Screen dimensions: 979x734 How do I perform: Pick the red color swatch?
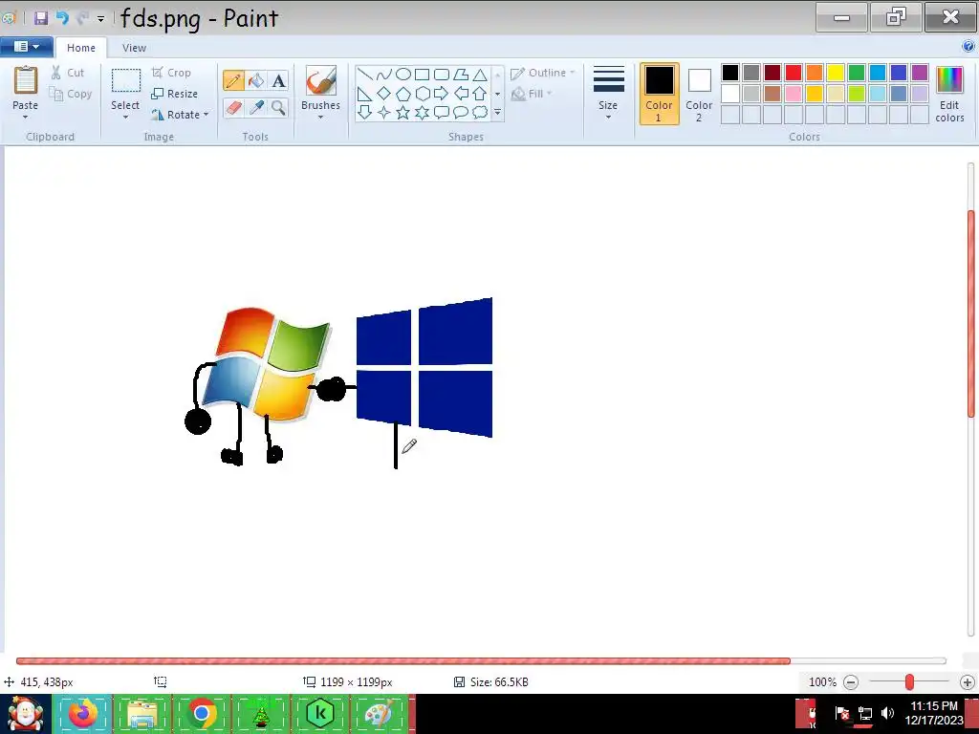click(x=794, y=73)
